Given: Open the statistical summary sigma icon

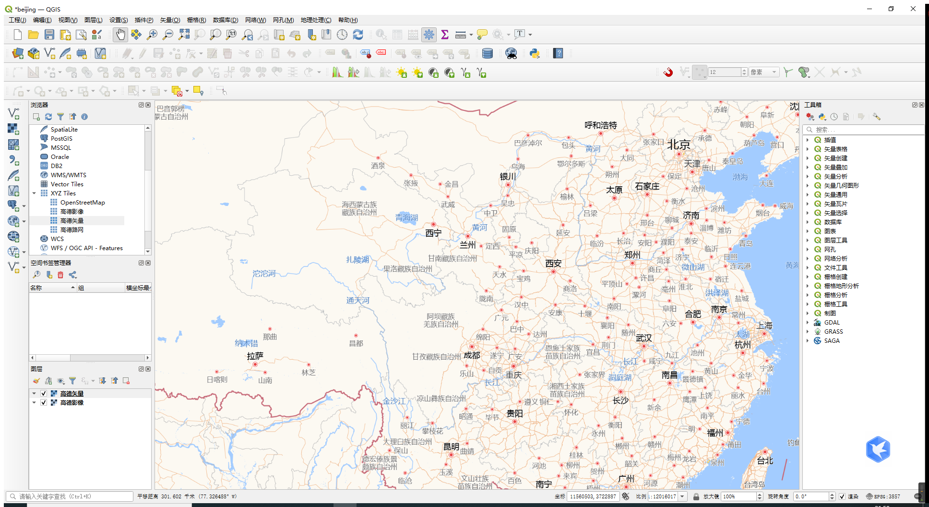Looking at the screenshot, I should tap(445, 35).
